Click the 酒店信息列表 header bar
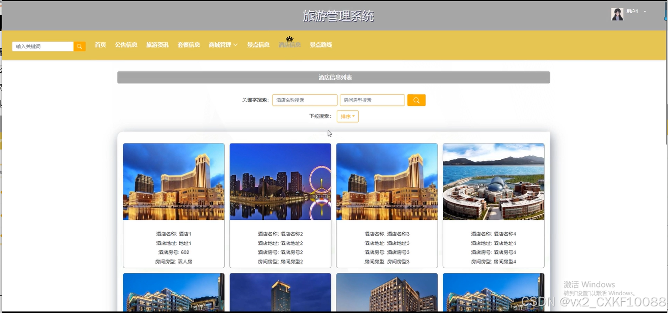The height and width of the screenshot is (313, 668). coord(334,77)
